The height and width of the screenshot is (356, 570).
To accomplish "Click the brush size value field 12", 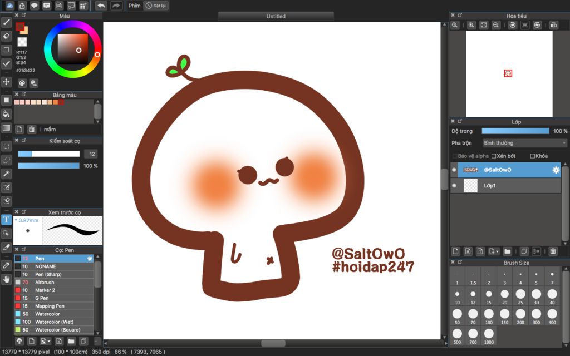I will (91, 154).
